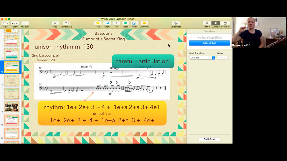Select slide 15 thumbnail
This screenshot has width=287, height=161.
click(x=12, y=67)
